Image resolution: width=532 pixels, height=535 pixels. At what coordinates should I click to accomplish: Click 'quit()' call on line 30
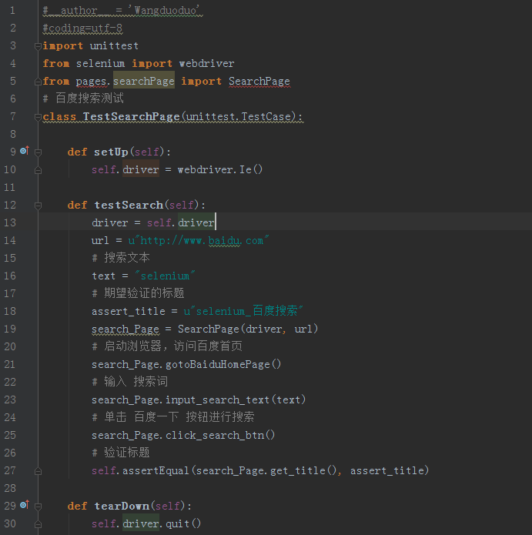point(183,524)
